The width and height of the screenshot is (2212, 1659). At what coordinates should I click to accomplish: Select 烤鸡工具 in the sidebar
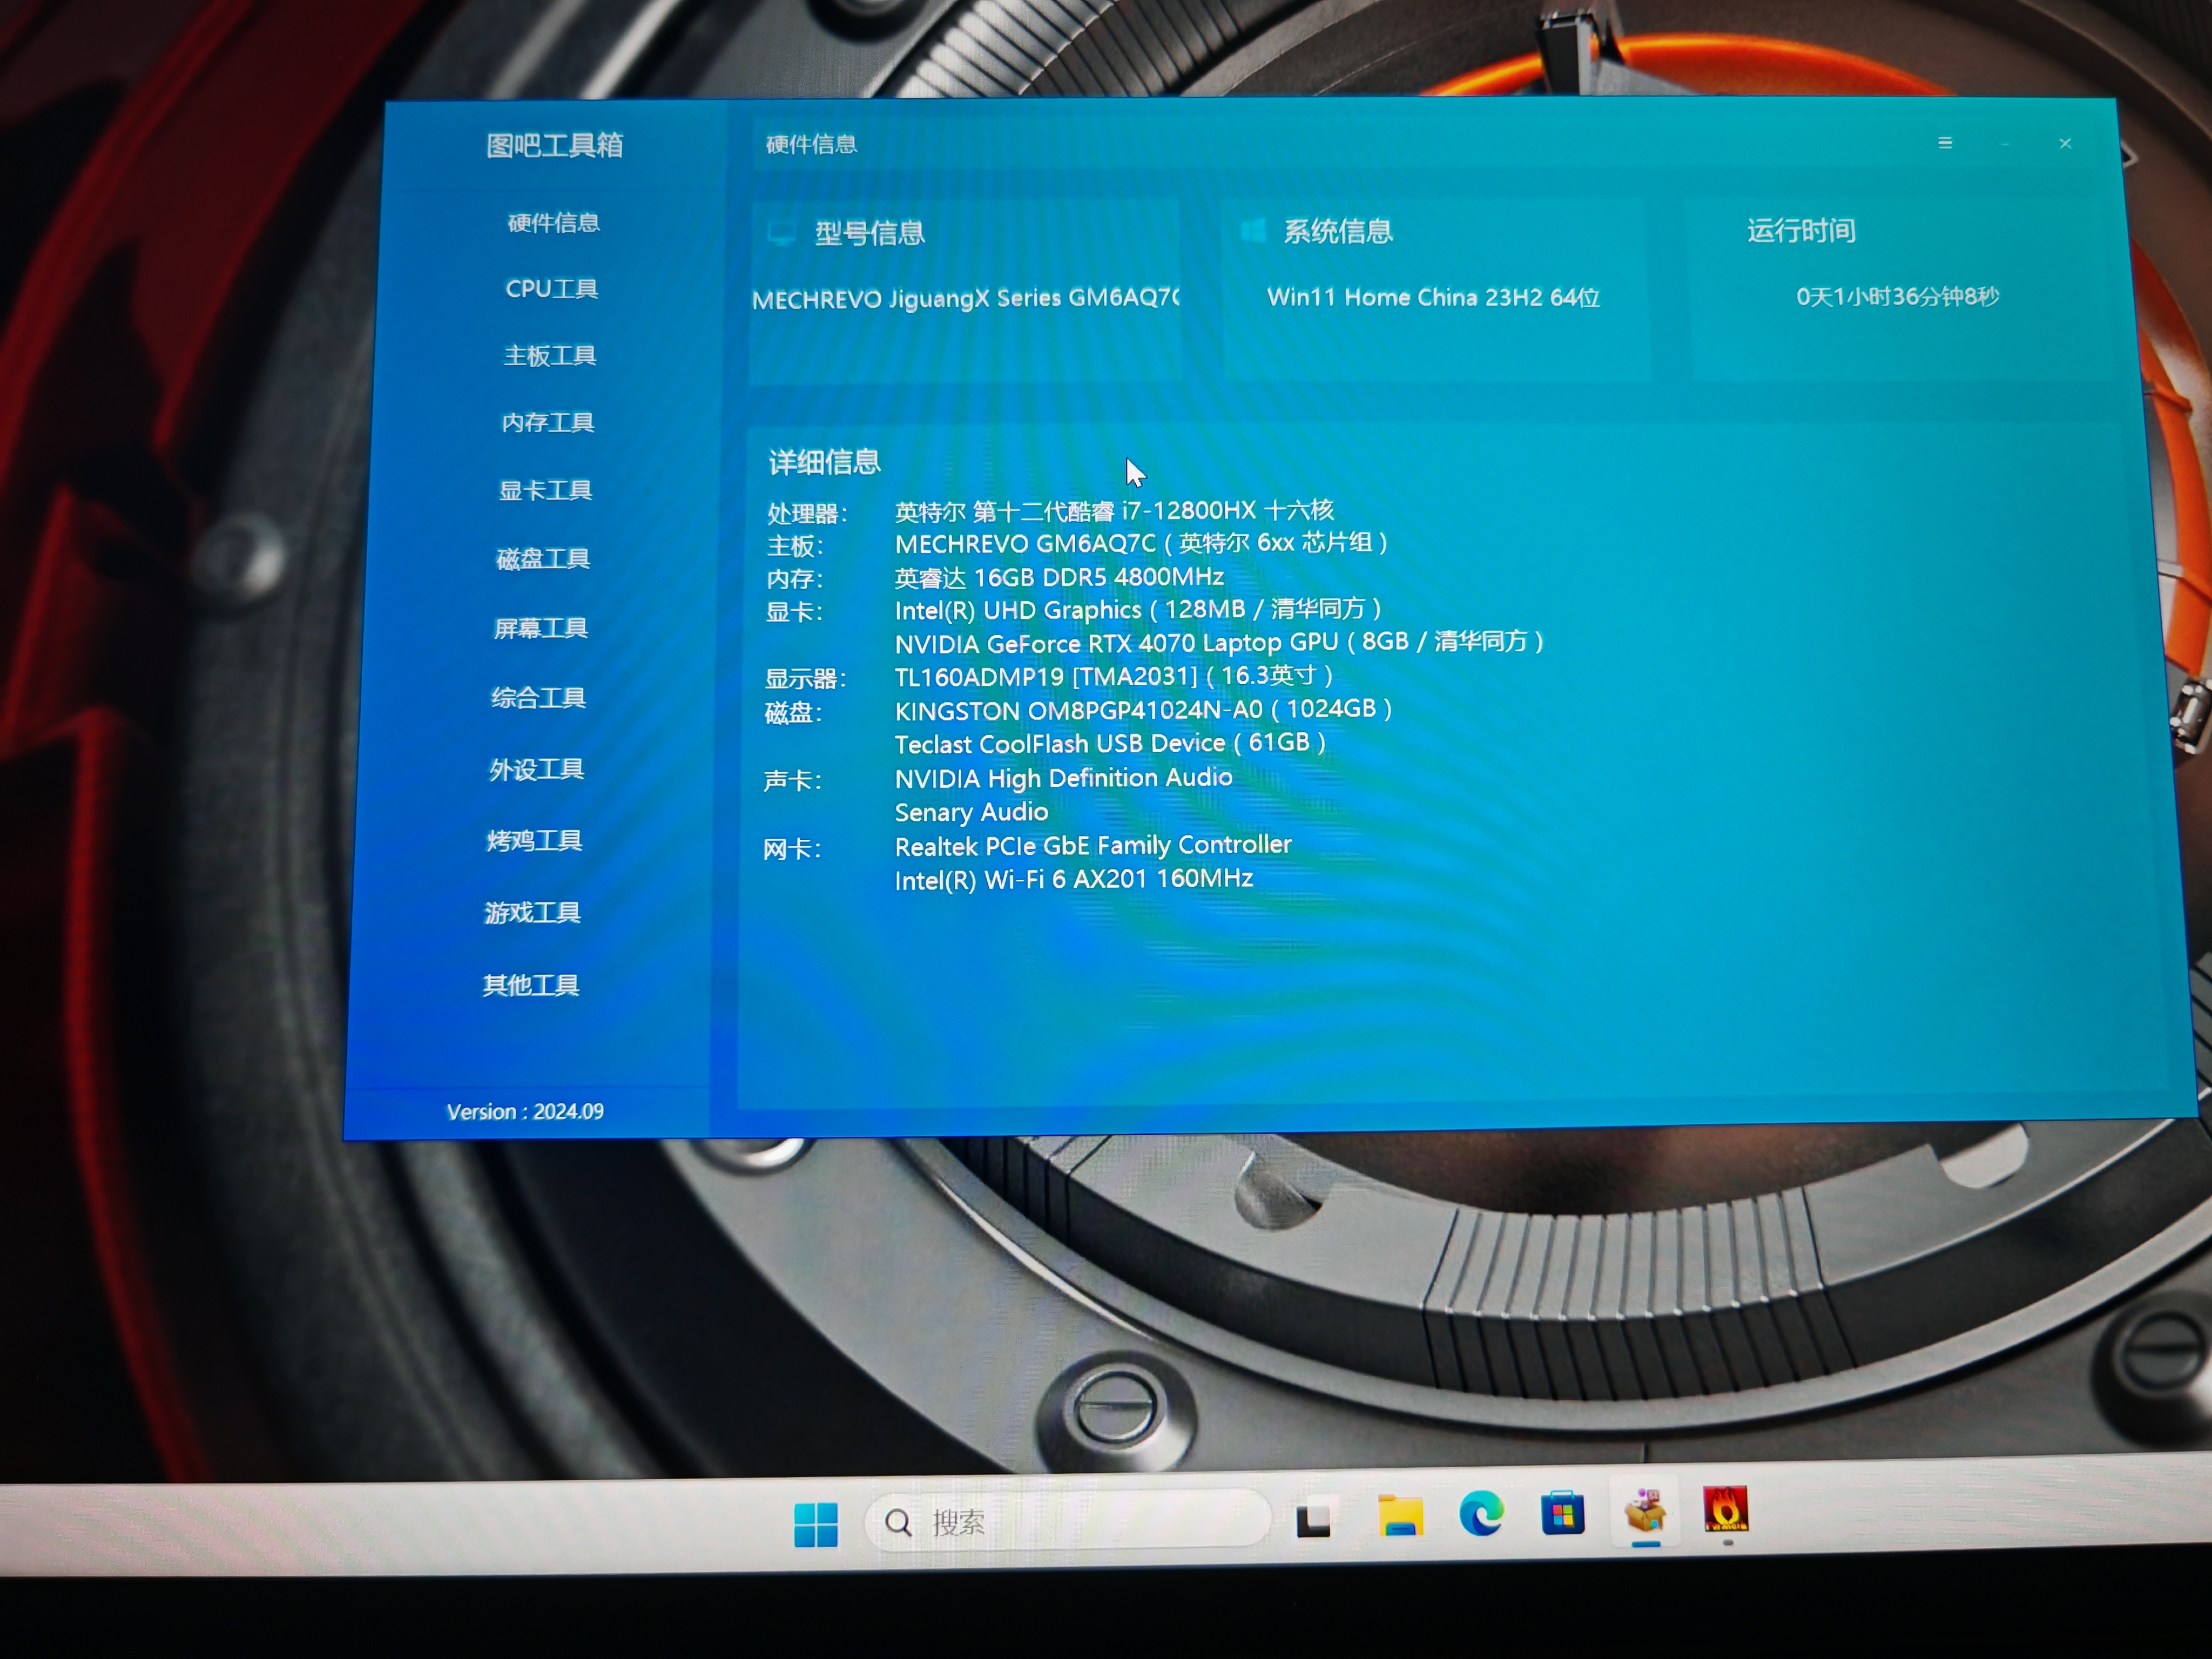[534, 840]
